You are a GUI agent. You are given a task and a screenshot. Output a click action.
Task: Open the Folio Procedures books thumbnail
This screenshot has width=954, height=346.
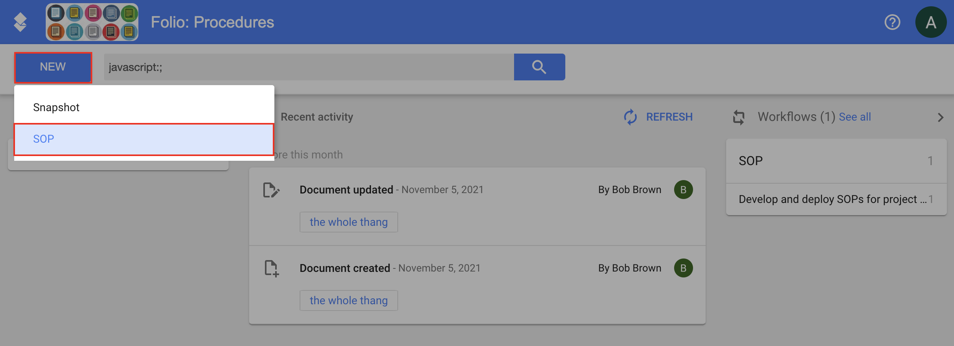pyautogui.click(x=92, y=22)
